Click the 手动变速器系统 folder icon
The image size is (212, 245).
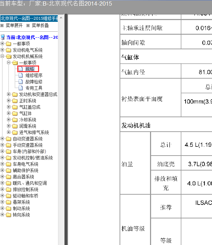(8, 145)
